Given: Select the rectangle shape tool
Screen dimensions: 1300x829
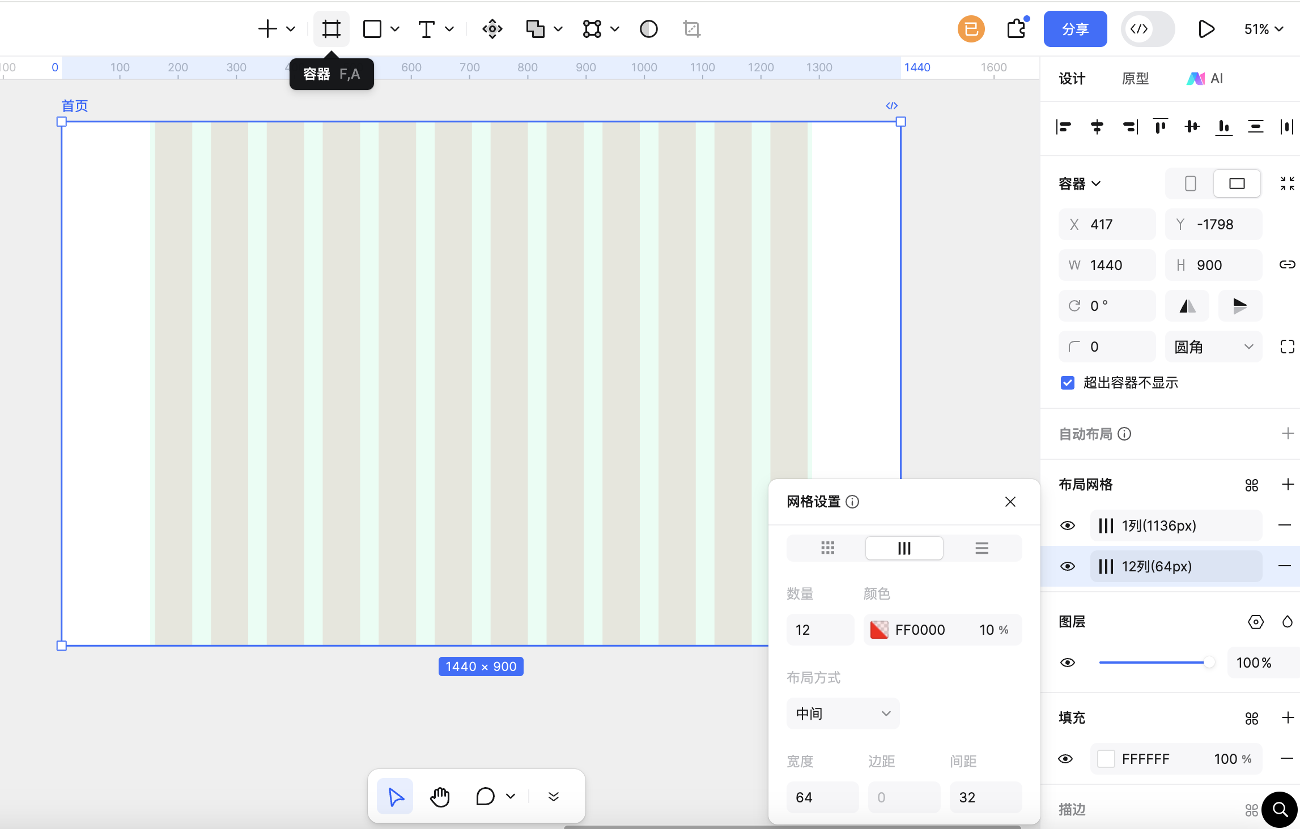Looking at the screenshot, I should 371,28.
